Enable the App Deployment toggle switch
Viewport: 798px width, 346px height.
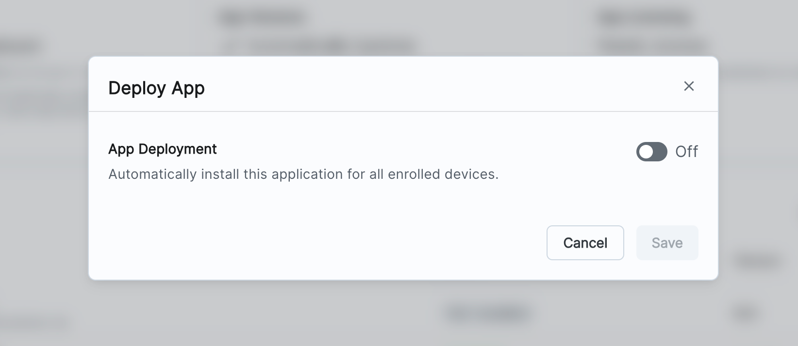click(651, 152)
